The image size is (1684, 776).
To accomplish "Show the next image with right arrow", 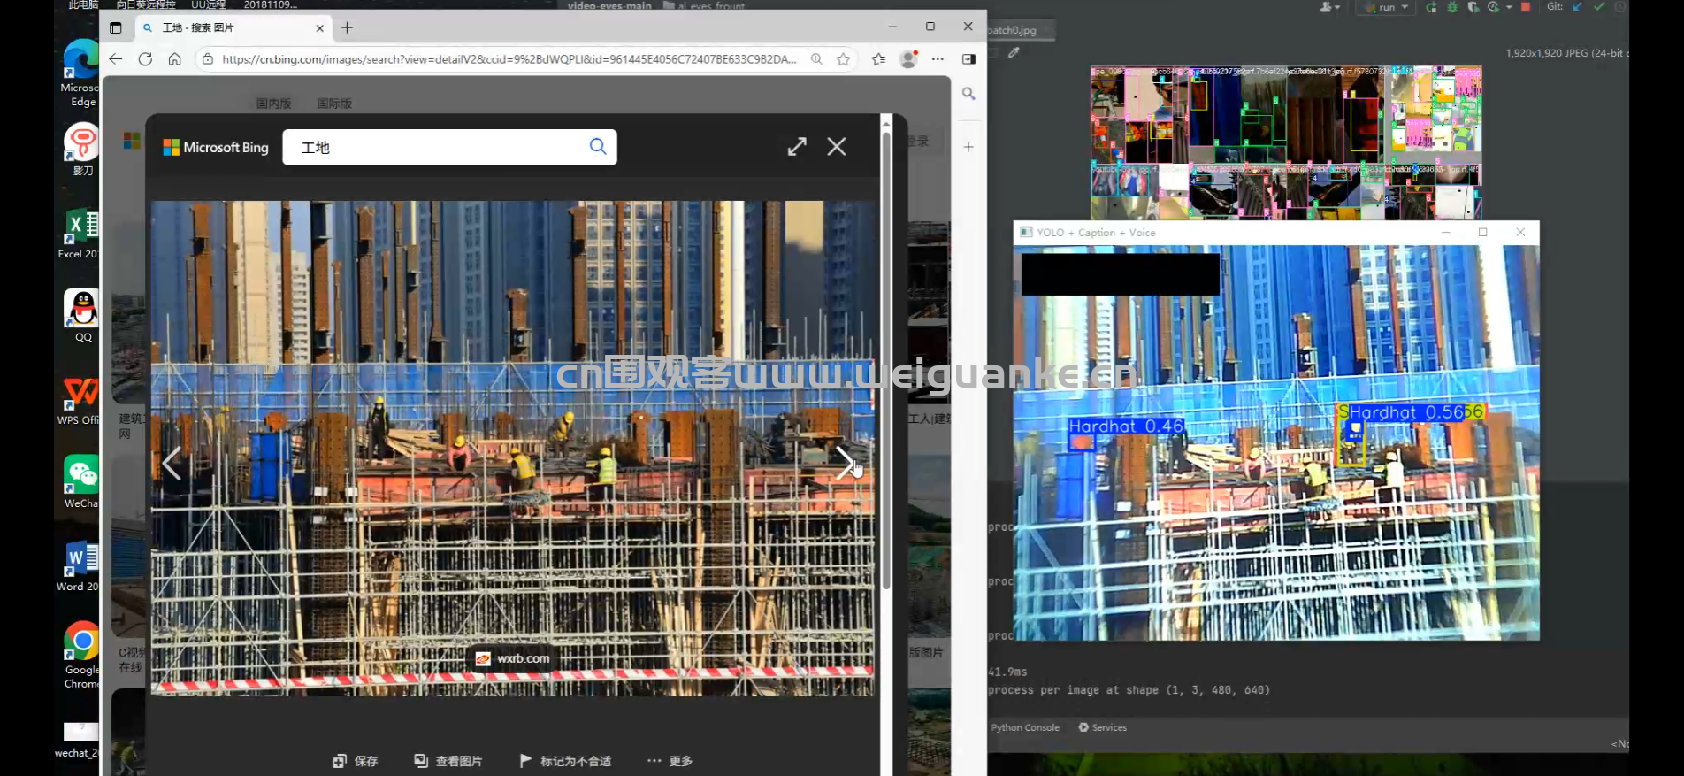I will click(845, 463).
